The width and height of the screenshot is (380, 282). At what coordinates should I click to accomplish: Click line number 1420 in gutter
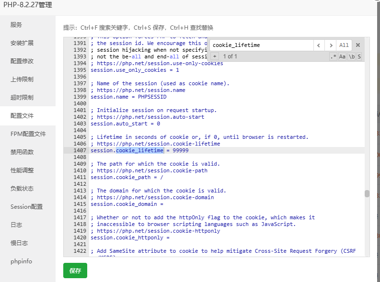80,237
